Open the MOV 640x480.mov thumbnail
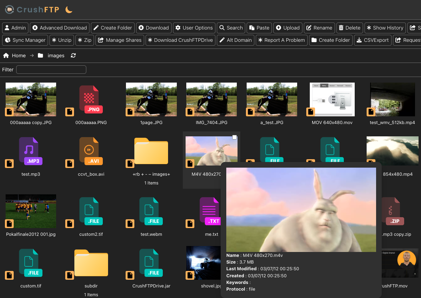 (332, 99)
